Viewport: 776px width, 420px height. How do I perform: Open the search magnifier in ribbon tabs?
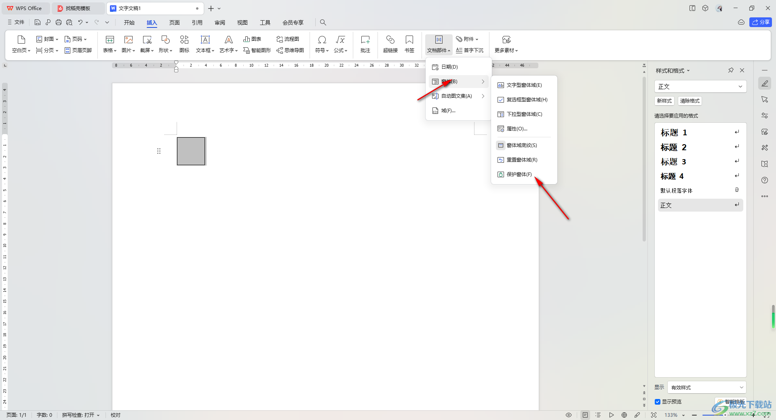(323, 22)
